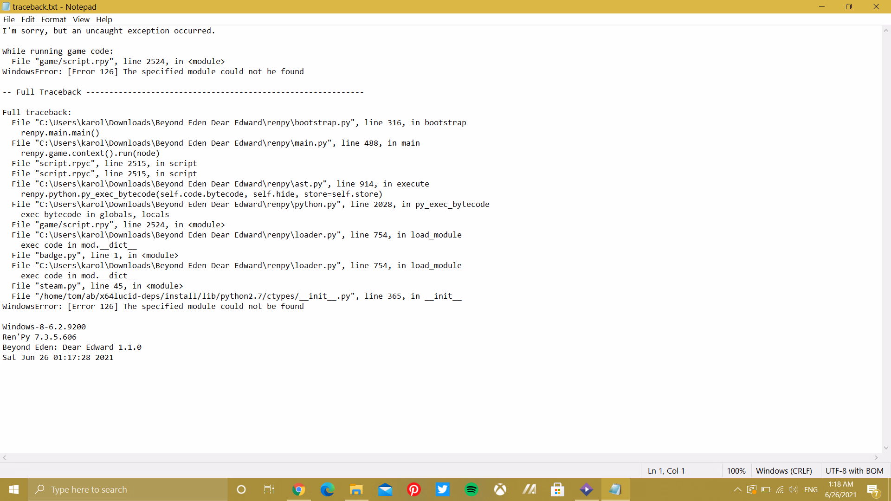Click the "renpy.game.context().run(node)" line
Viewport: 891px width, 501px height.
(90, 153)
